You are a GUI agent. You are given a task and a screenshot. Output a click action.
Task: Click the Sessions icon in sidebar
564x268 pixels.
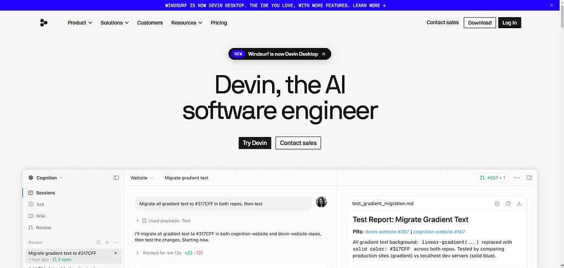point(30,193)
